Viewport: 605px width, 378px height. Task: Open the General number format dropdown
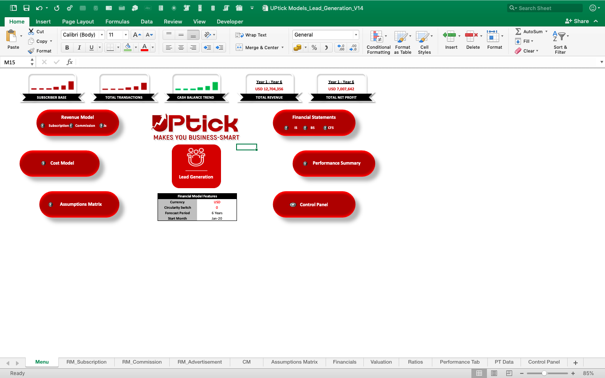(x=356, y=35)
